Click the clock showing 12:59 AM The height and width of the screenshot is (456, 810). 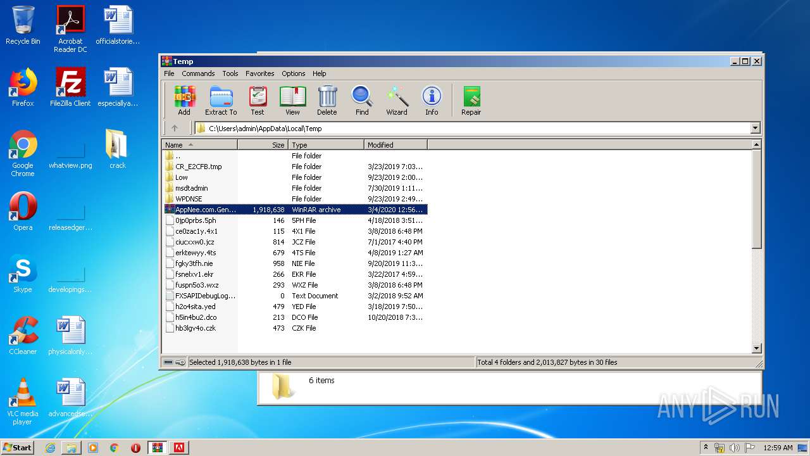point(778,448)
